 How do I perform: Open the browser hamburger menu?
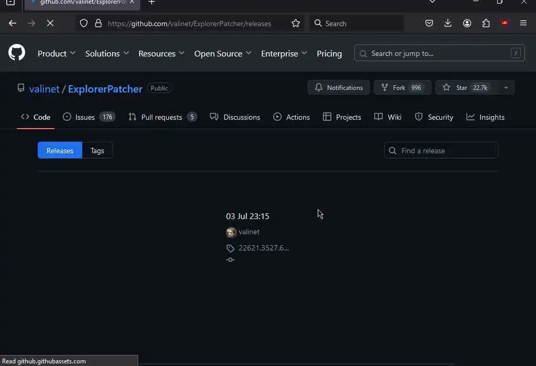click(523, 23)
